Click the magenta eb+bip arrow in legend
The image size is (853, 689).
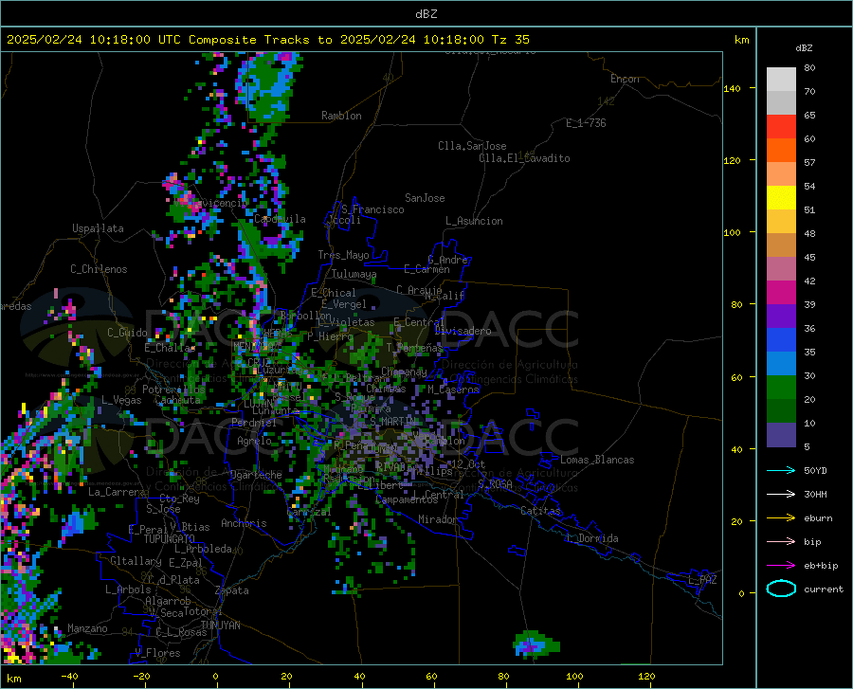[x=781, y=565]
